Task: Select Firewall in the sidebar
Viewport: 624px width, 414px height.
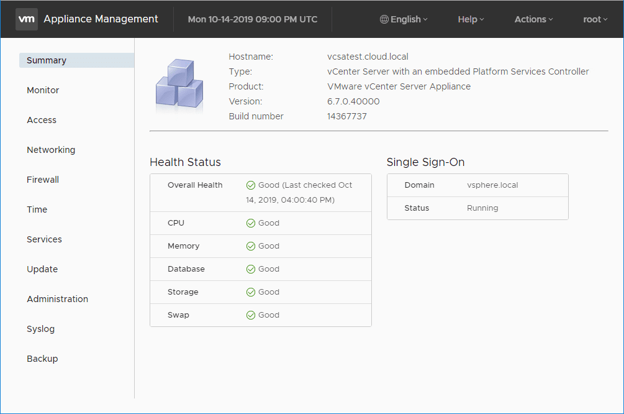Action: 43,180
